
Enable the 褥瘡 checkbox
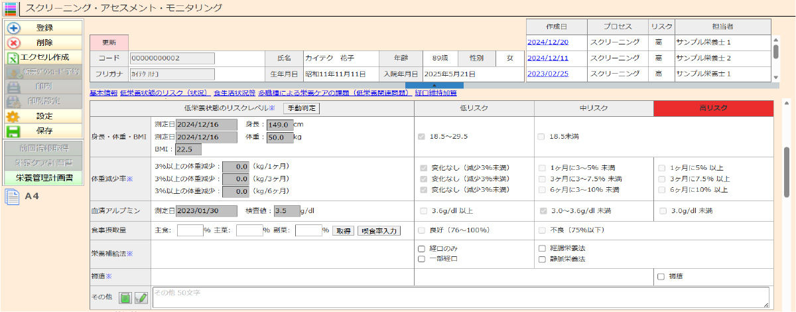[660, 276]
